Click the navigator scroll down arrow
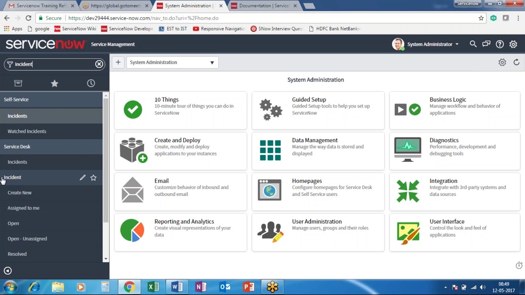Viewport: 525px width, 295px height. pos(106,259)
